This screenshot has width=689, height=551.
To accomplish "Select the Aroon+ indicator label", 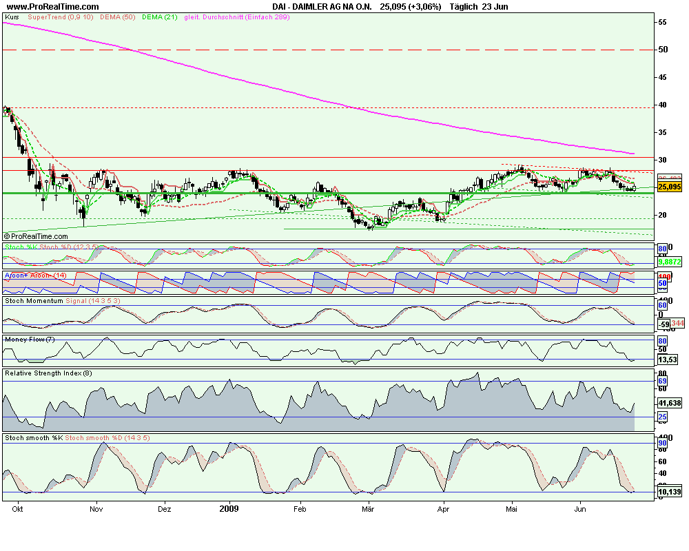I will 15,275.
